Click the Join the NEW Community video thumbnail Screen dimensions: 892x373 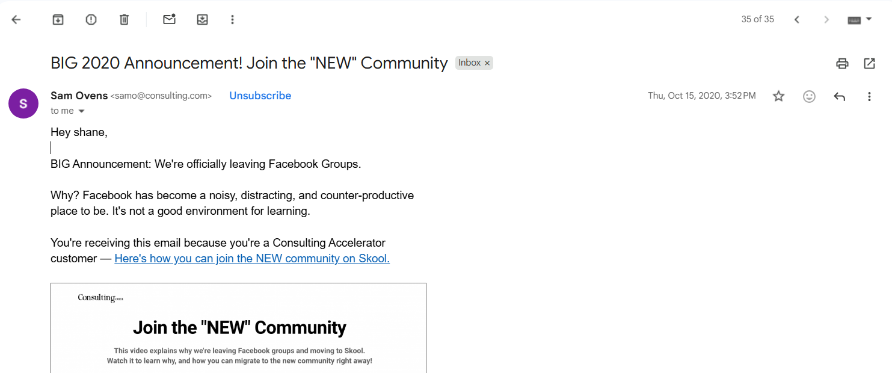point(238,328)
